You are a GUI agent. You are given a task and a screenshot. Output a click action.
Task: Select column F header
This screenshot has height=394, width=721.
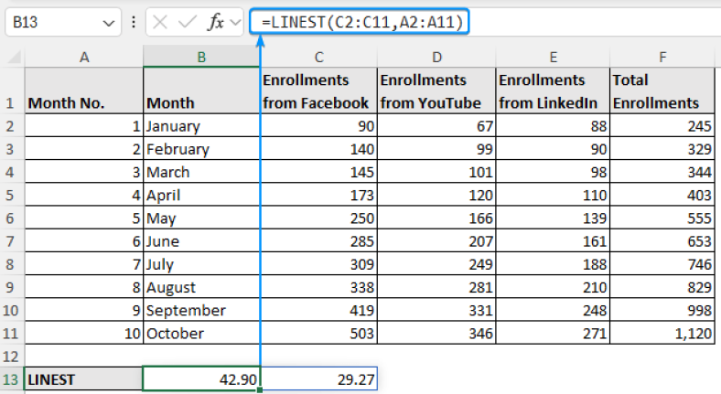tap(662, 57)
